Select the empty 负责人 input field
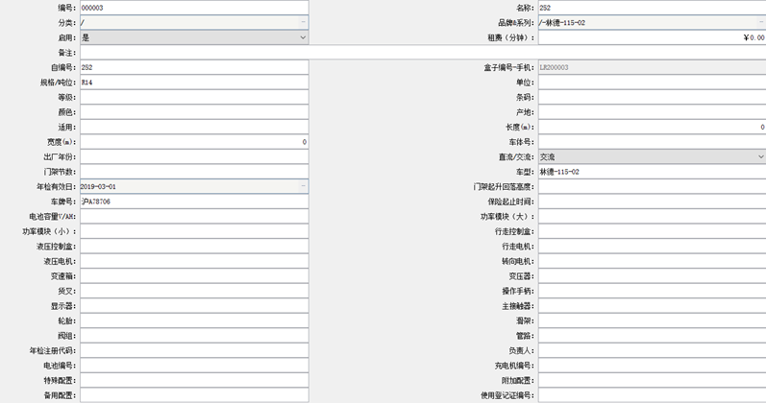766x403 pixels. (651, 350)
